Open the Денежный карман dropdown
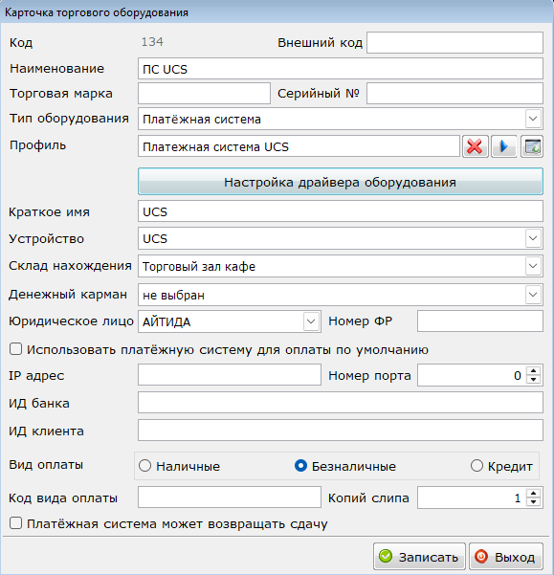The width and height of the screenshot is (554, 575). pyautogui.click(x=533, y=295)
